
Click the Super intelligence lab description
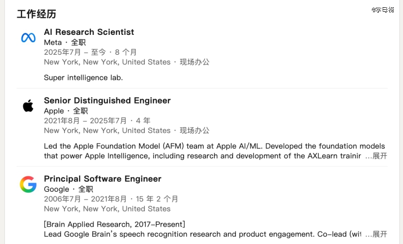(x=83, y=77)
